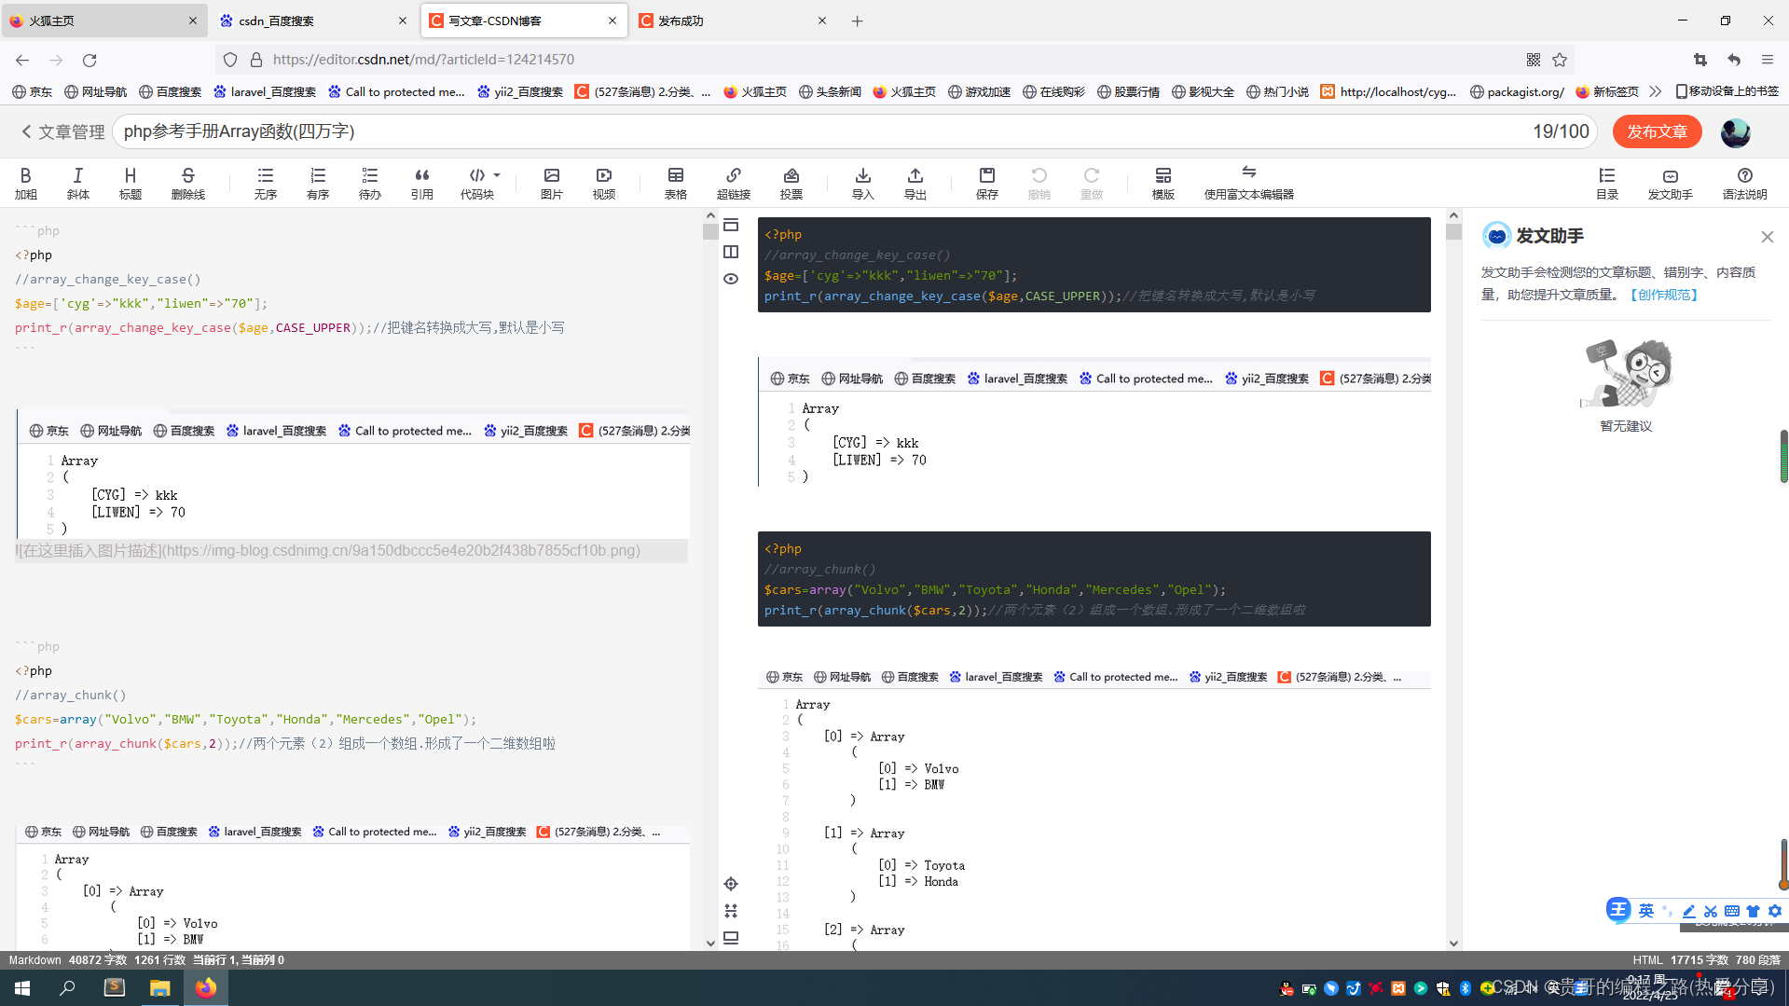Click the Firefox taskbar icon
Screen dimensions: 1789x1006
click(206, 988)
